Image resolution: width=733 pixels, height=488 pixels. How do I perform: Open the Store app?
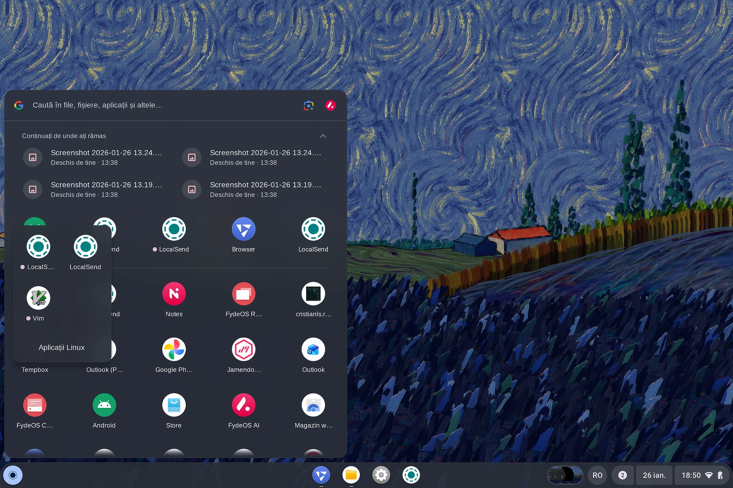[174, 405]
